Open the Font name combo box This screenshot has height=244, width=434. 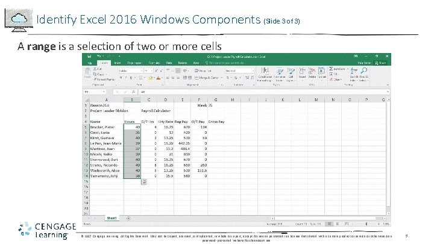tap(131, 71)
